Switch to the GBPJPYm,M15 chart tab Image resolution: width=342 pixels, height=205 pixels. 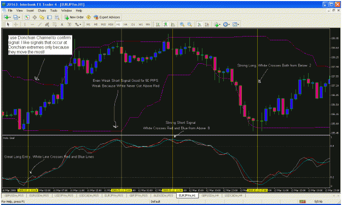[138, 196]
